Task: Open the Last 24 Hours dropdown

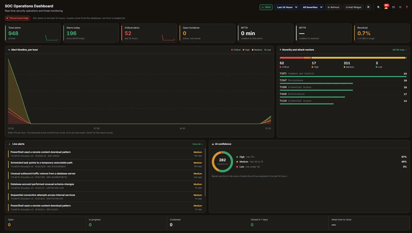Action: coord(286,7)
